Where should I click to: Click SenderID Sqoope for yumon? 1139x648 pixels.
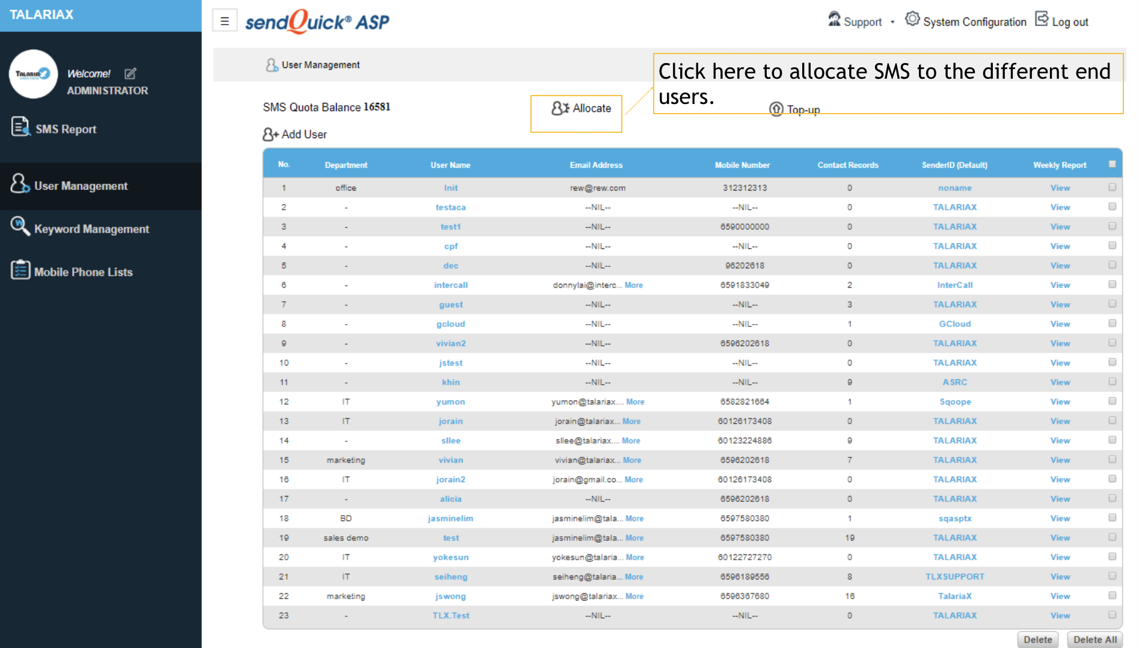point(955,402)
